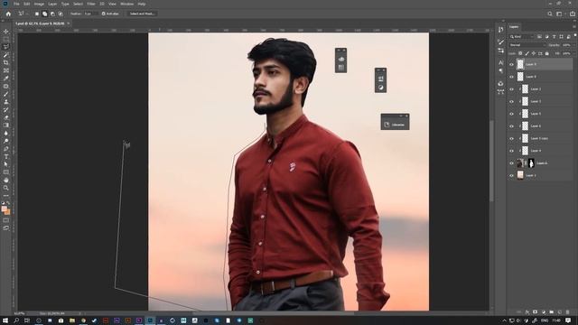Select the Gradient tool
Image resolution: width=578 pixels, height=325 pixels.
tap(6, 125)
